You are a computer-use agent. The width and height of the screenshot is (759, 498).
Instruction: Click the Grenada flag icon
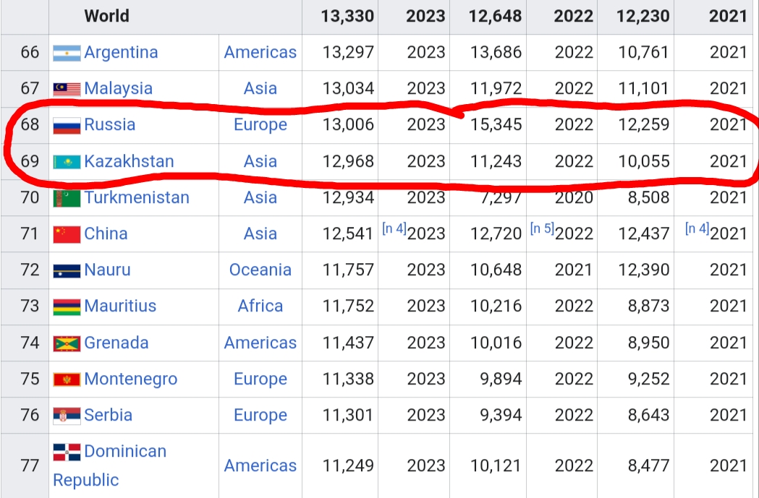[x=67, y=343]
